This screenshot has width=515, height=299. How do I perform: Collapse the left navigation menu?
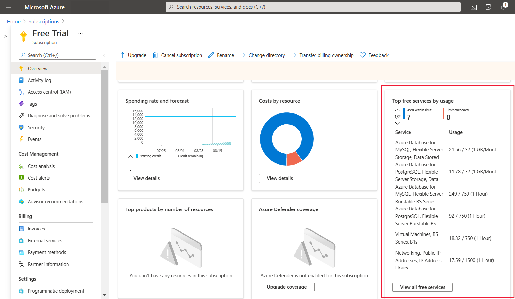pos(103,55)
